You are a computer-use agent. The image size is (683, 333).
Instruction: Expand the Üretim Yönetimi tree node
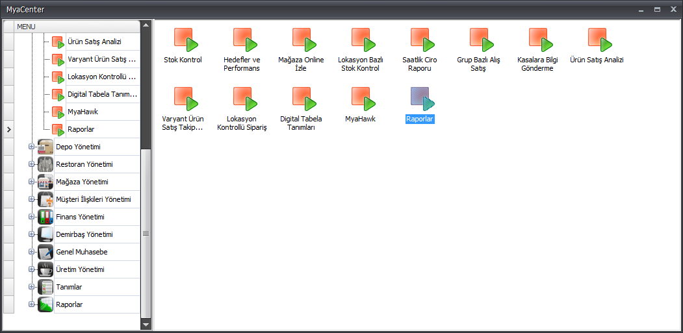(x=31, y=269)
